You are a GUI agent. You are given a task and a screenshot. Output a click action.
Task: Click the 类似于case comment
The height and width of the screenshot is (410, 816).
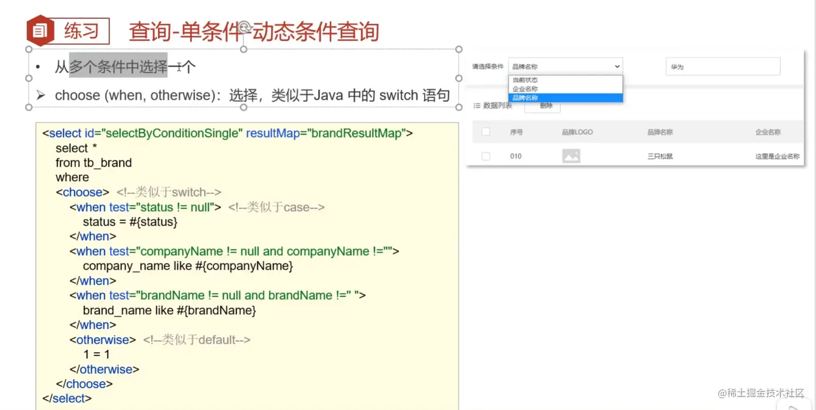(276, 207)
